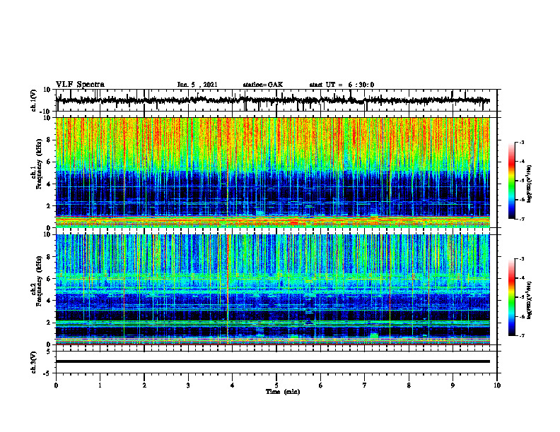Screen dimensions: 560x432
Task: Click the thick black ch.3 signal line
Action: 272,361
